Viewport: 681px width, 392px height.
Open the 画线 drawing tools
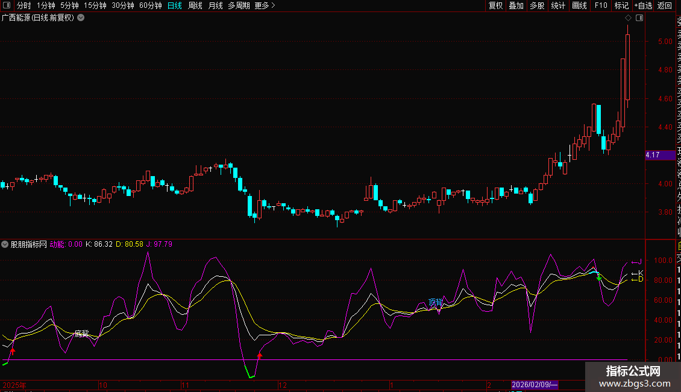[579, 5]
